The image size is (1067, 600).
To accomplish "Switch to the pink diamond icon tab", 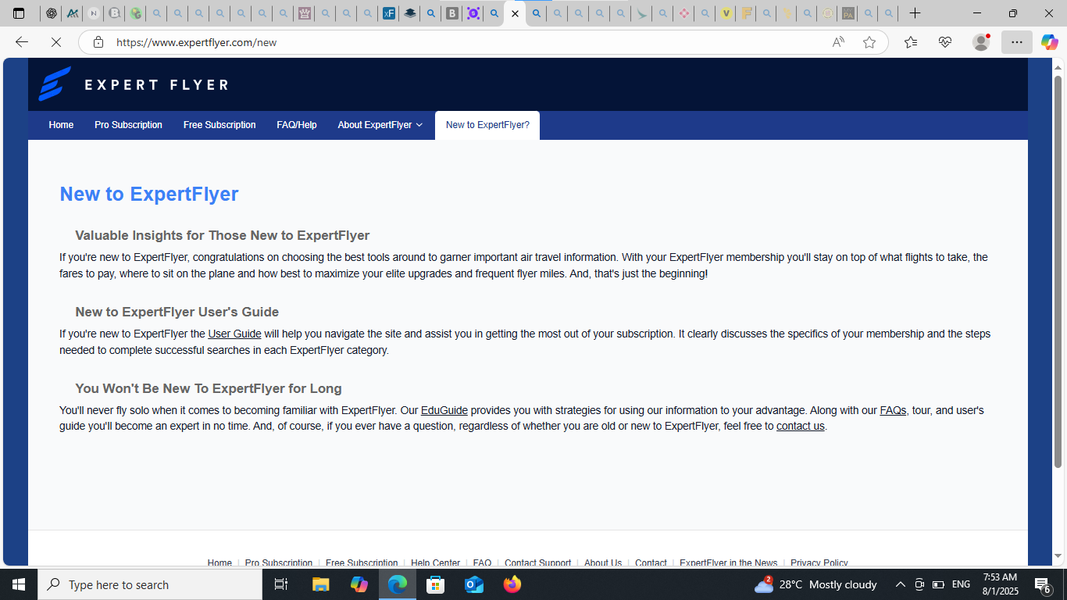I will tap(683, 13).
